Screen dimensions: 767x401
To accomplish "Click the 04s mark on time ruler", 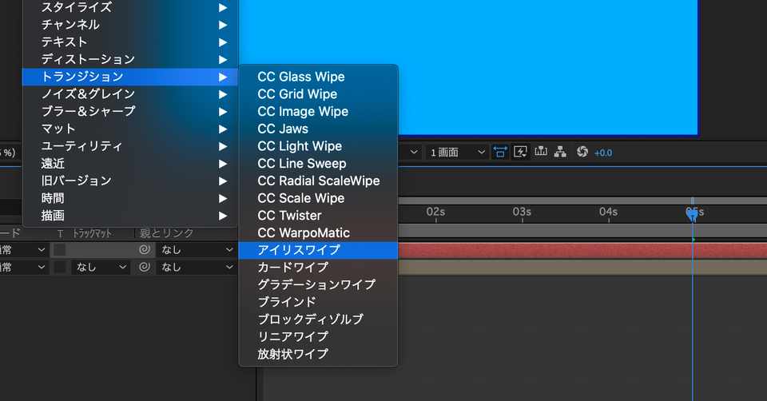I will pyautogui.click(x=609, y=212).
